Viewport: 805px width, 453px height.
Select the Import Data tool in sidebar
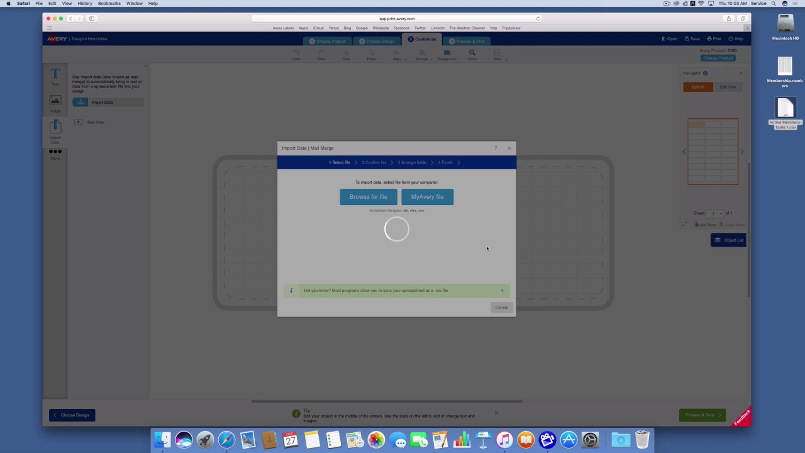[x=55, y=132]
